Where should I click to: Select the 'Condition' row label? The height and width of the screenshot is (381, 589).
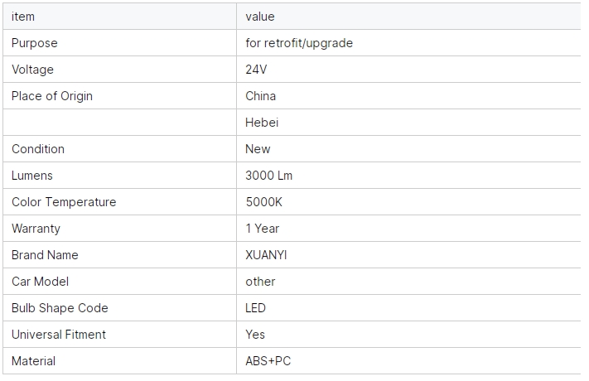click(38, 149)
